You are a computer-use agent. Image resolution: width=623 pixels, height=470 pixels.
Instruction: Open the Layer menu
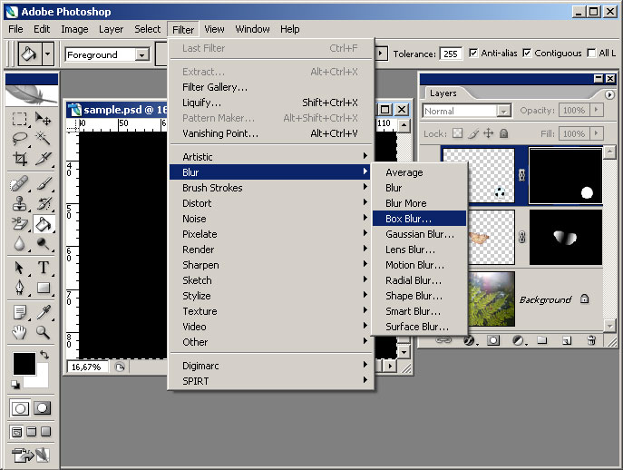[111, 29]
